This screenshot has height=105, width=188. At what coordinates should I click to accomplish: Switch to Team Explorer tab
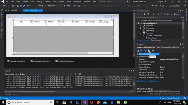click(x=156, y=40)
